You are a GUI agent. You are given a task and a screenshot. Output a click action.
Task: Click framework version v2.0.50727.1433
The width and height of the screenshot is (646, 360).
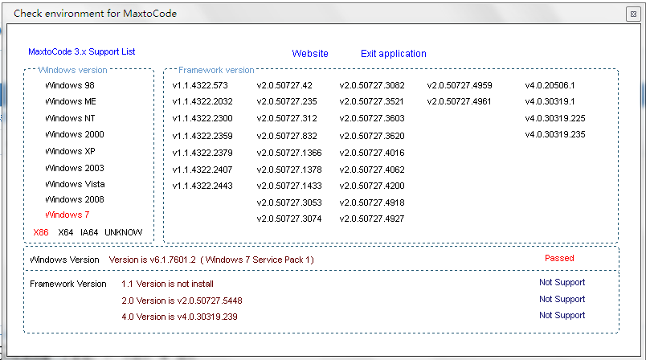click(x=289, y=186)
